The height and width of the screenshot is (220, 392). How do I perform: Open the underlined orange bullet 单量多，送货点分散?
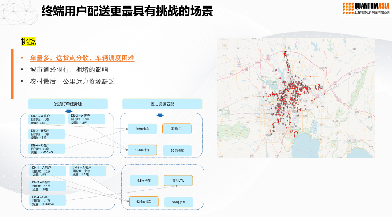click(x=82, y=58)
